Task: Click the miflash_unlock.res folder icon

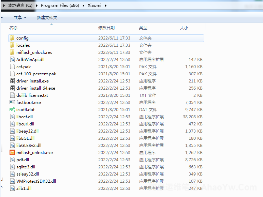Action: (x=12, y=52)
